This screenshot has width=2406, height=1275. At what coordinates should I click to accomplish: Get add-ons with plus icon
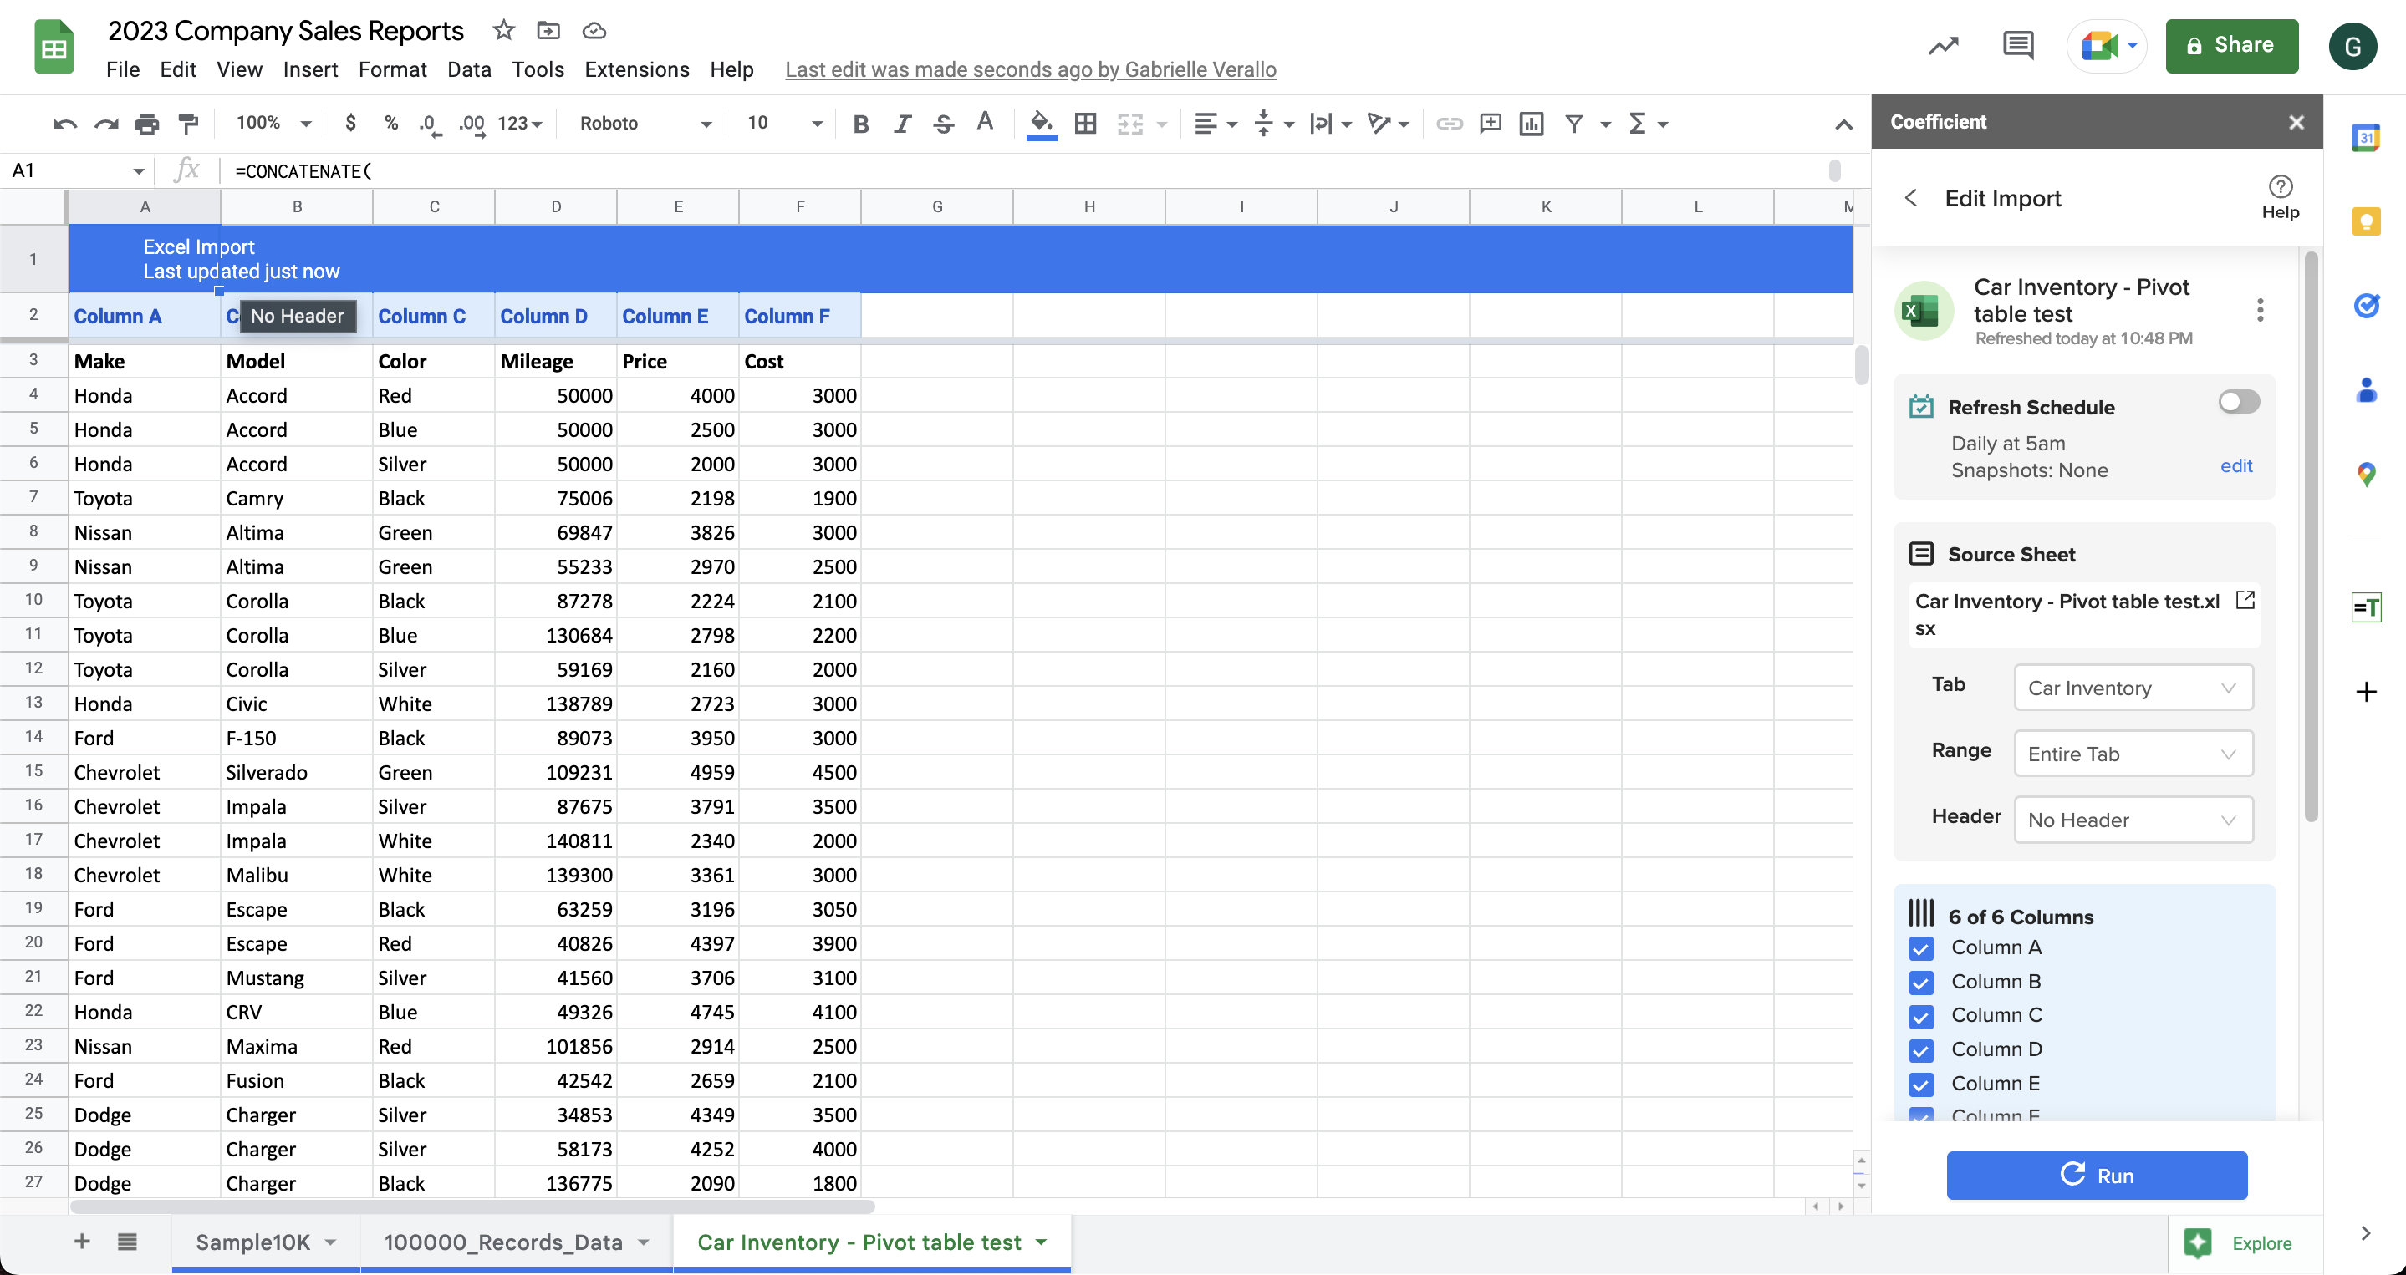(x=2365, y=692)
